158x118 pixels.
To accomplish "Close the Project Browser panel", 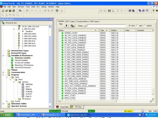I will [51, 19].
